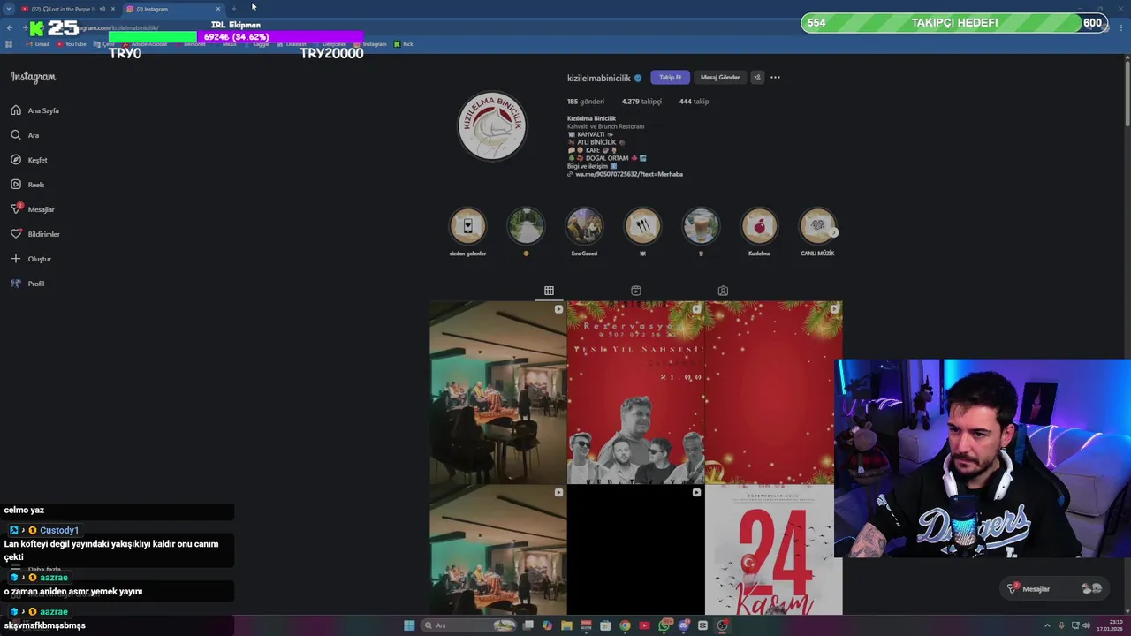Screen dimensions: 1131x636
Task: Click the 4.279 takipçi followers count
Action: point(641,102)
